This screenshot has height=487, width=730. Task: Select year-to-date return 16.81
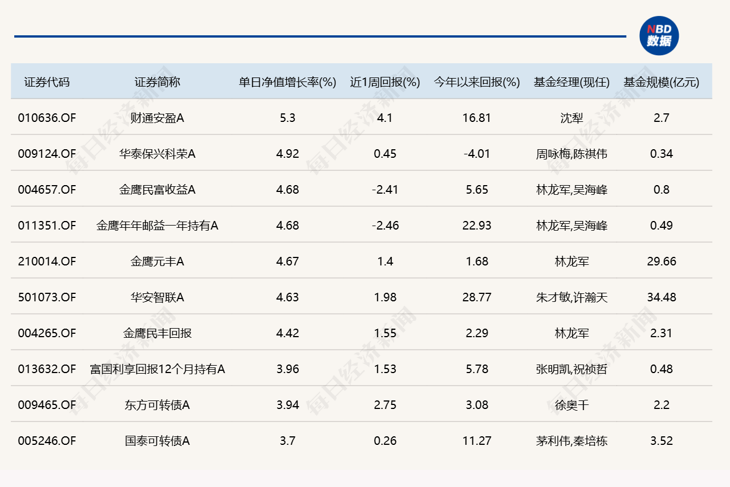point(477,118)
